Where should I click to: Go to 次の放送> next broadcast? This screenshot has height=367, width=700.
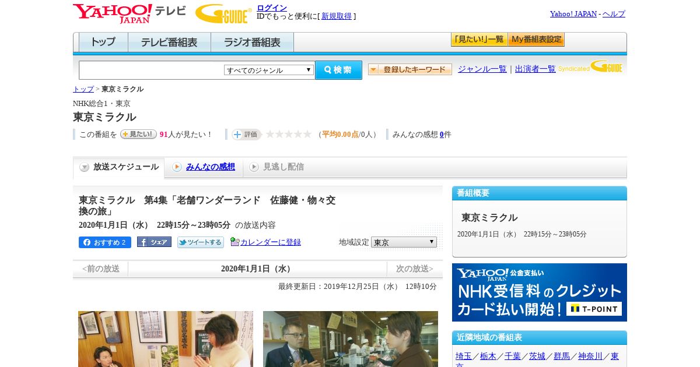pos(415,269)
